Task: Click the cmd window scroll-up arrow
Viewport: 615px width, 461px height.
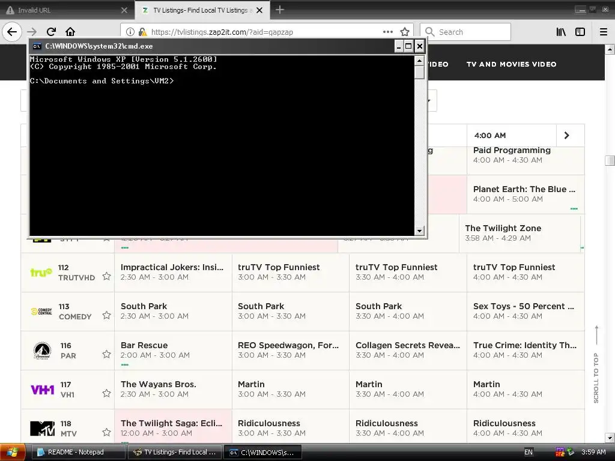Action: tap(419, 61)
